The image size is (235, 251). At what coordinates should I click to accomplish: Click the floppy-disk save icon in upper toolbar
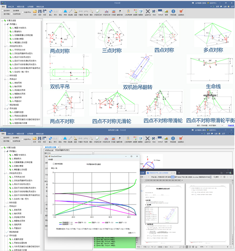click(x=40, y=11)
